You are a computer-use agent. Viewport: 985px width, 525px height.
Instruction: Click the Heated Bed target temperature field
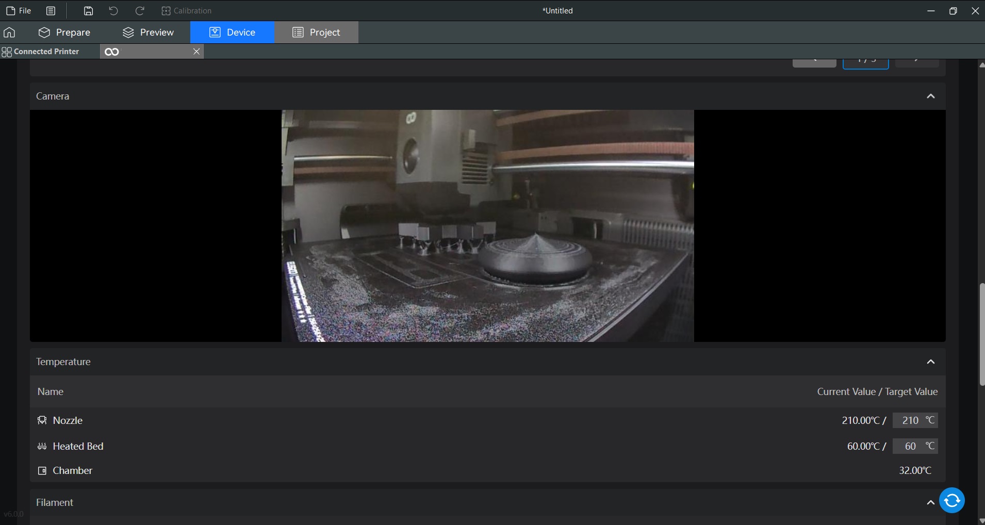click(910, 446)
